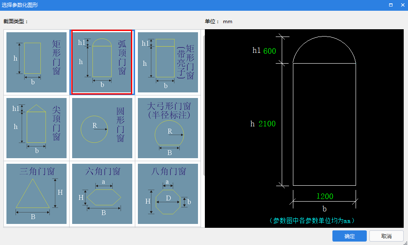
Task: Select the 弧顶门窗 section type thumbnail
Action: pyautogui.click(x=102, y=62)
